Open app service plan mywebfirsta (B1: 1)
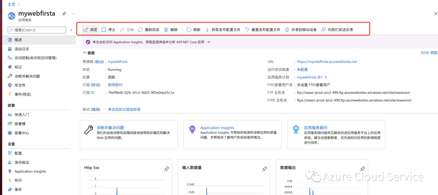438x195 pixels. click(312, 77)
